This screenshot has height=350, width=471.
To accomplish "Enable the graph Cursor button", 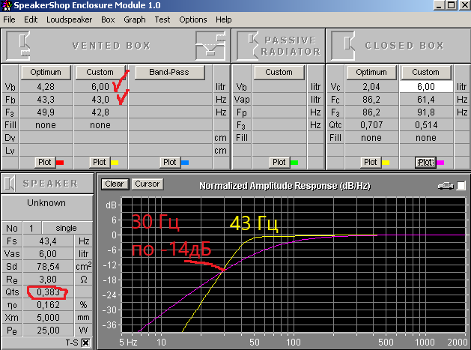I will pos(148,184).
